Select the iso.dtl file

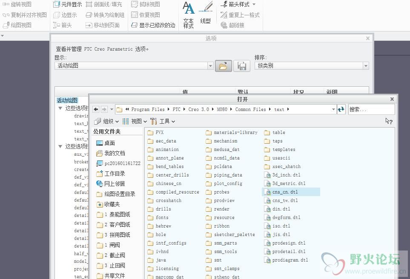click(277, 226)
